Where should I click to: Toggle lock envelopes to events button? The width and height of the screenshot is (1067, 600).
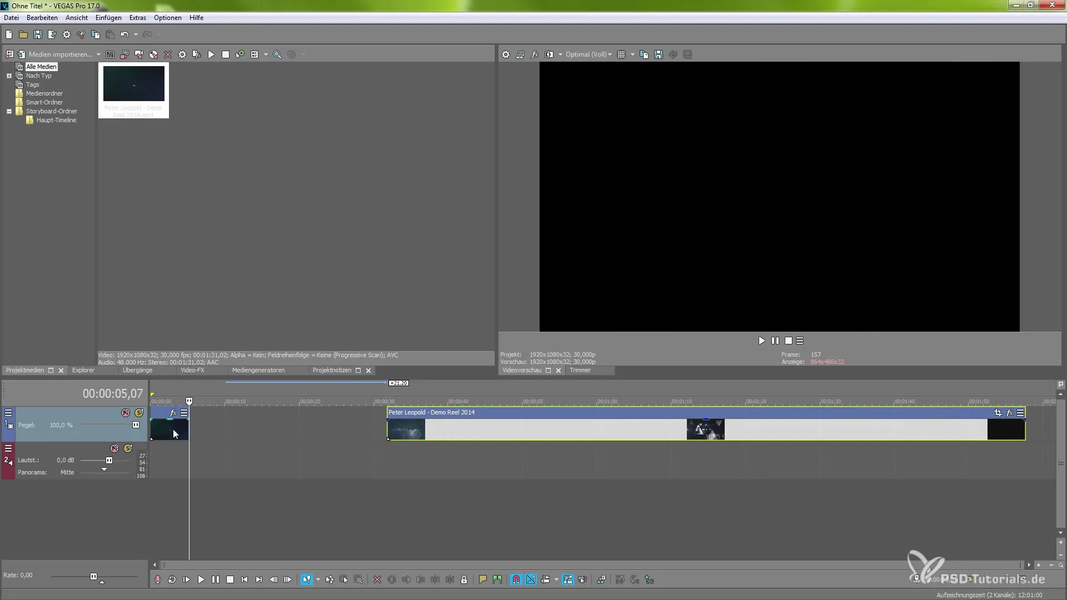567,579
